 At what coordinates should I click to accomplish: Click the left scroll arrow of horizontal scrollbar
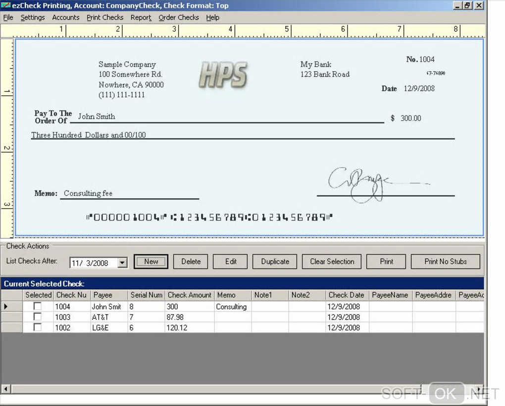6,389
